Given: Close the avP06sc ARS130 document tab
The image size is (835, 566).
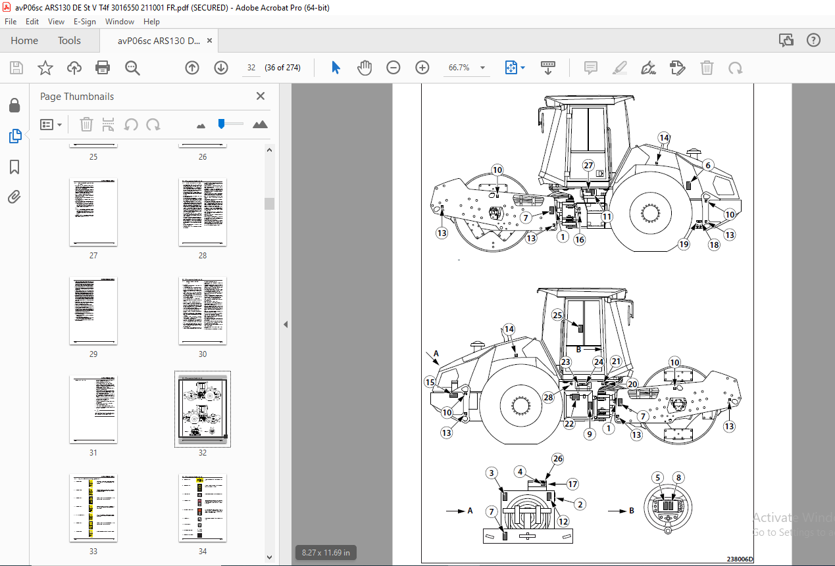Looking at the screenshot, I should [x=209, y=41].
